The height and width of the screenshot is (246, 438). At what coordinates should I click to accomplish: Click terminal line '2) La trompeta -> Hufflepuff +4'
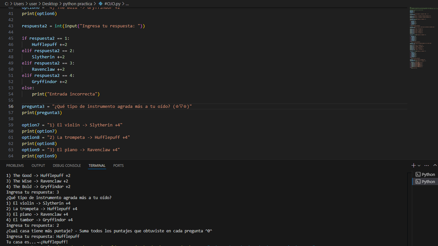pos(42,209)
